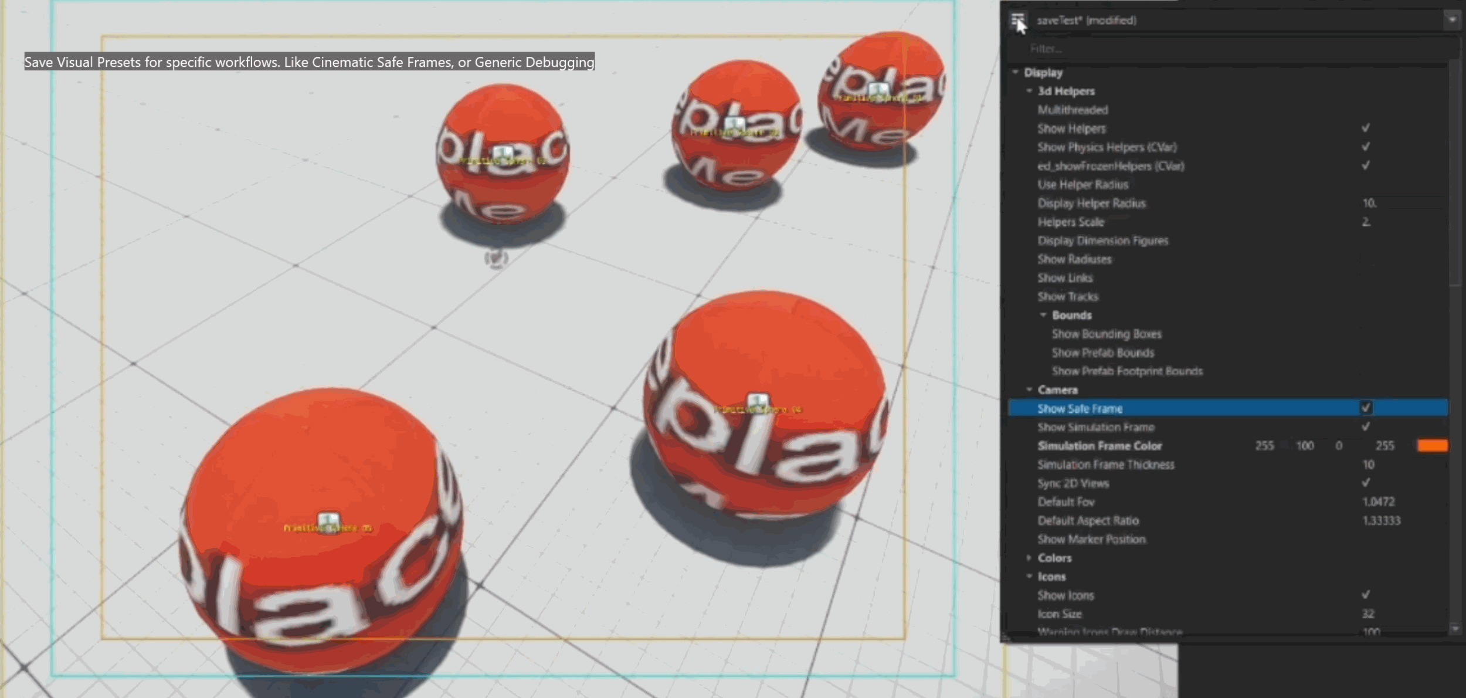Disable Show Simulation Frame checkbox

(1366, 426)
